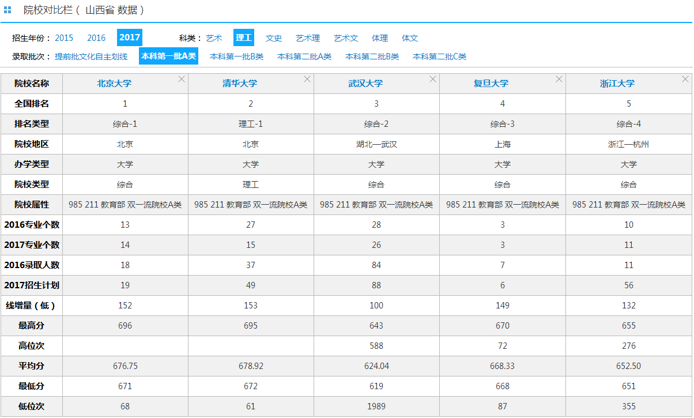The height and width of the screenshot is (418, 694).
Task: Select enrollment year 2015
Action: click(x=64, y=38)
